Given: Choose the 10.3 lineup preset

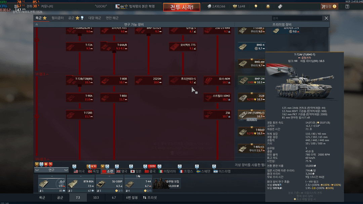Looking at the screenshot, I should 96,198.
